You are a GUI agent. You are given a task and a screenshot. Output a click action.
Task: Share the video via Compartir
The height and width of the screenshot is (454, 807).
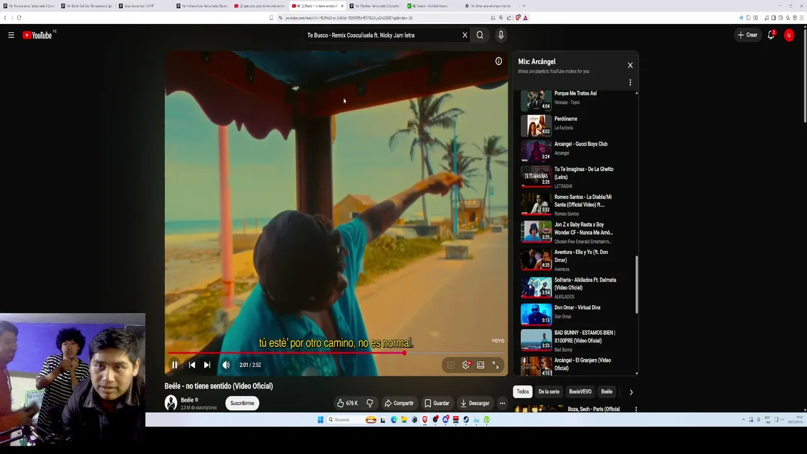click(x=399, y=404)
